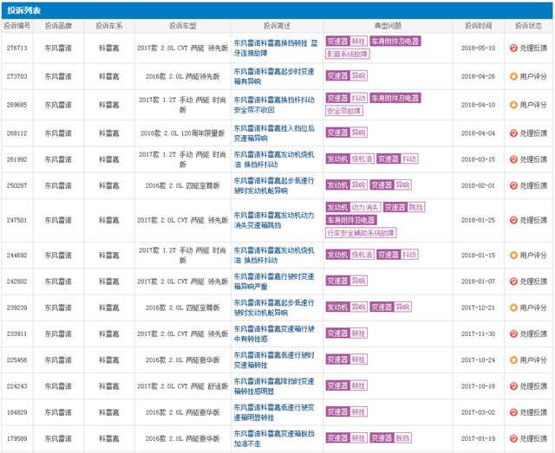Open the 换挡杆抖动 安全带不收回 complaint link
The image size is (555, 453).
click(x=274, y=105)
